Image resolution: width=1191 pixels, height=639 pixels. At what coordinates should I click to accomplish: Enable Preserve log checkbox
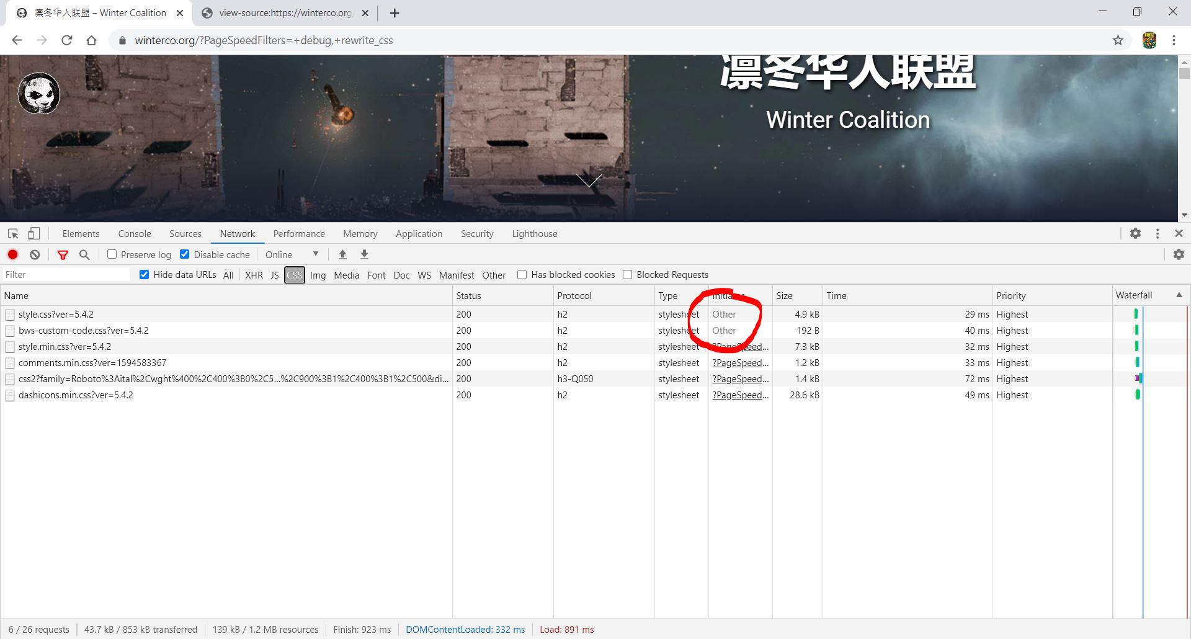(x=112, y=254)
